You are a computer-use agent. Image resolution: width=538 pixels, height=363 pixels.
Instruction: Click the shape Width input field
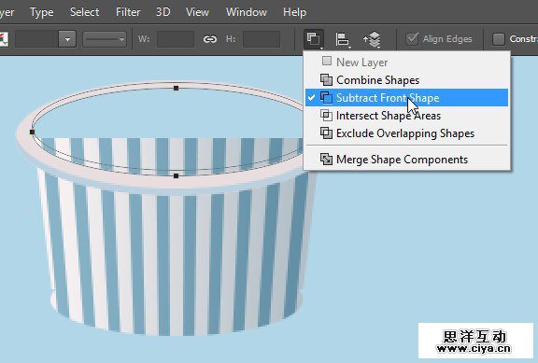[176, 39]
